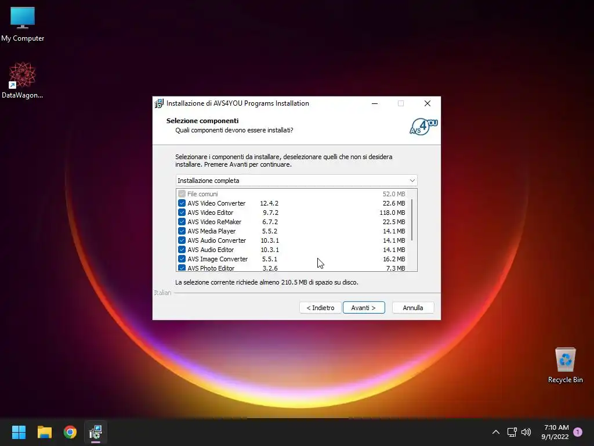Uncheck AVS Audio Editor component
This screenshot has height=446, width=594.
pyautogui.click(x=182, y=250)
